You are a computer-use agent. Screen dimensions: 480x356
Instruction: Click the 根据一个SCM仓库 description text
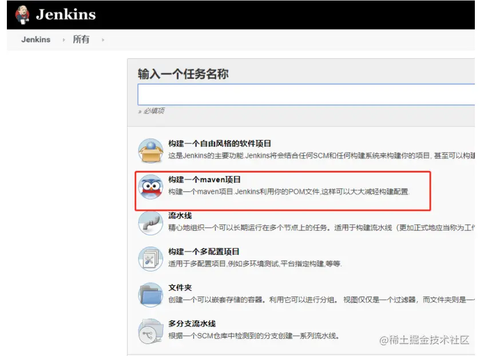coord(254,336)
